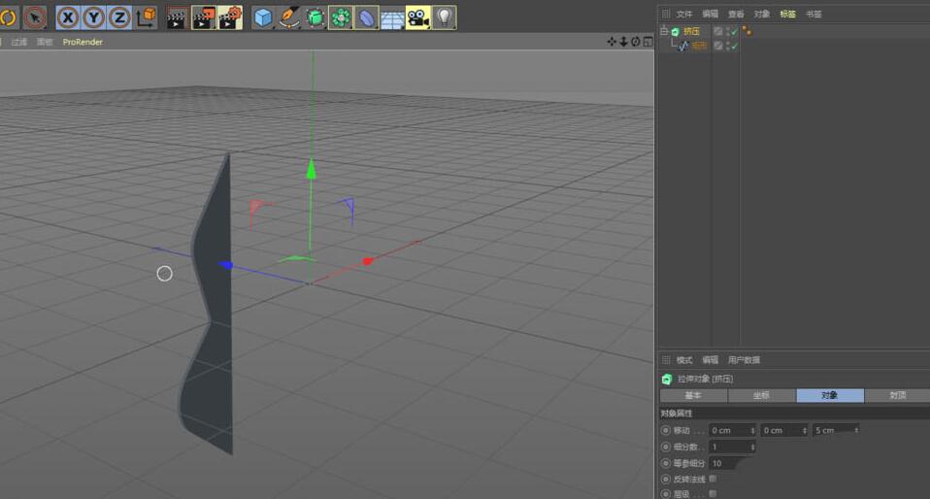This screenshot has height=499, width=930.
Task: Toggle the Y axis lock
Action: [x=94, y=17]
